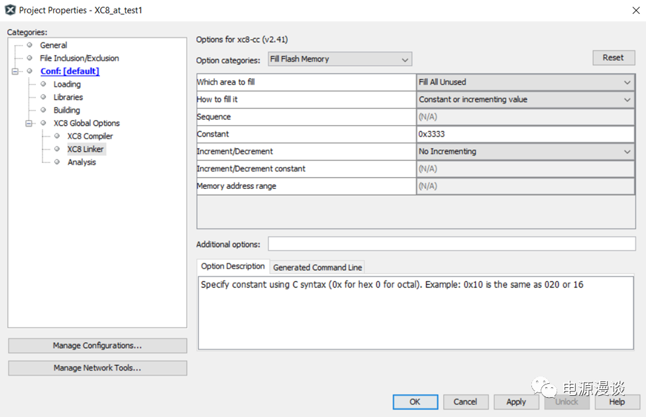This screenshot has width=646, height=417.
Task: Click the Constant value field
Action: point(525,134)
